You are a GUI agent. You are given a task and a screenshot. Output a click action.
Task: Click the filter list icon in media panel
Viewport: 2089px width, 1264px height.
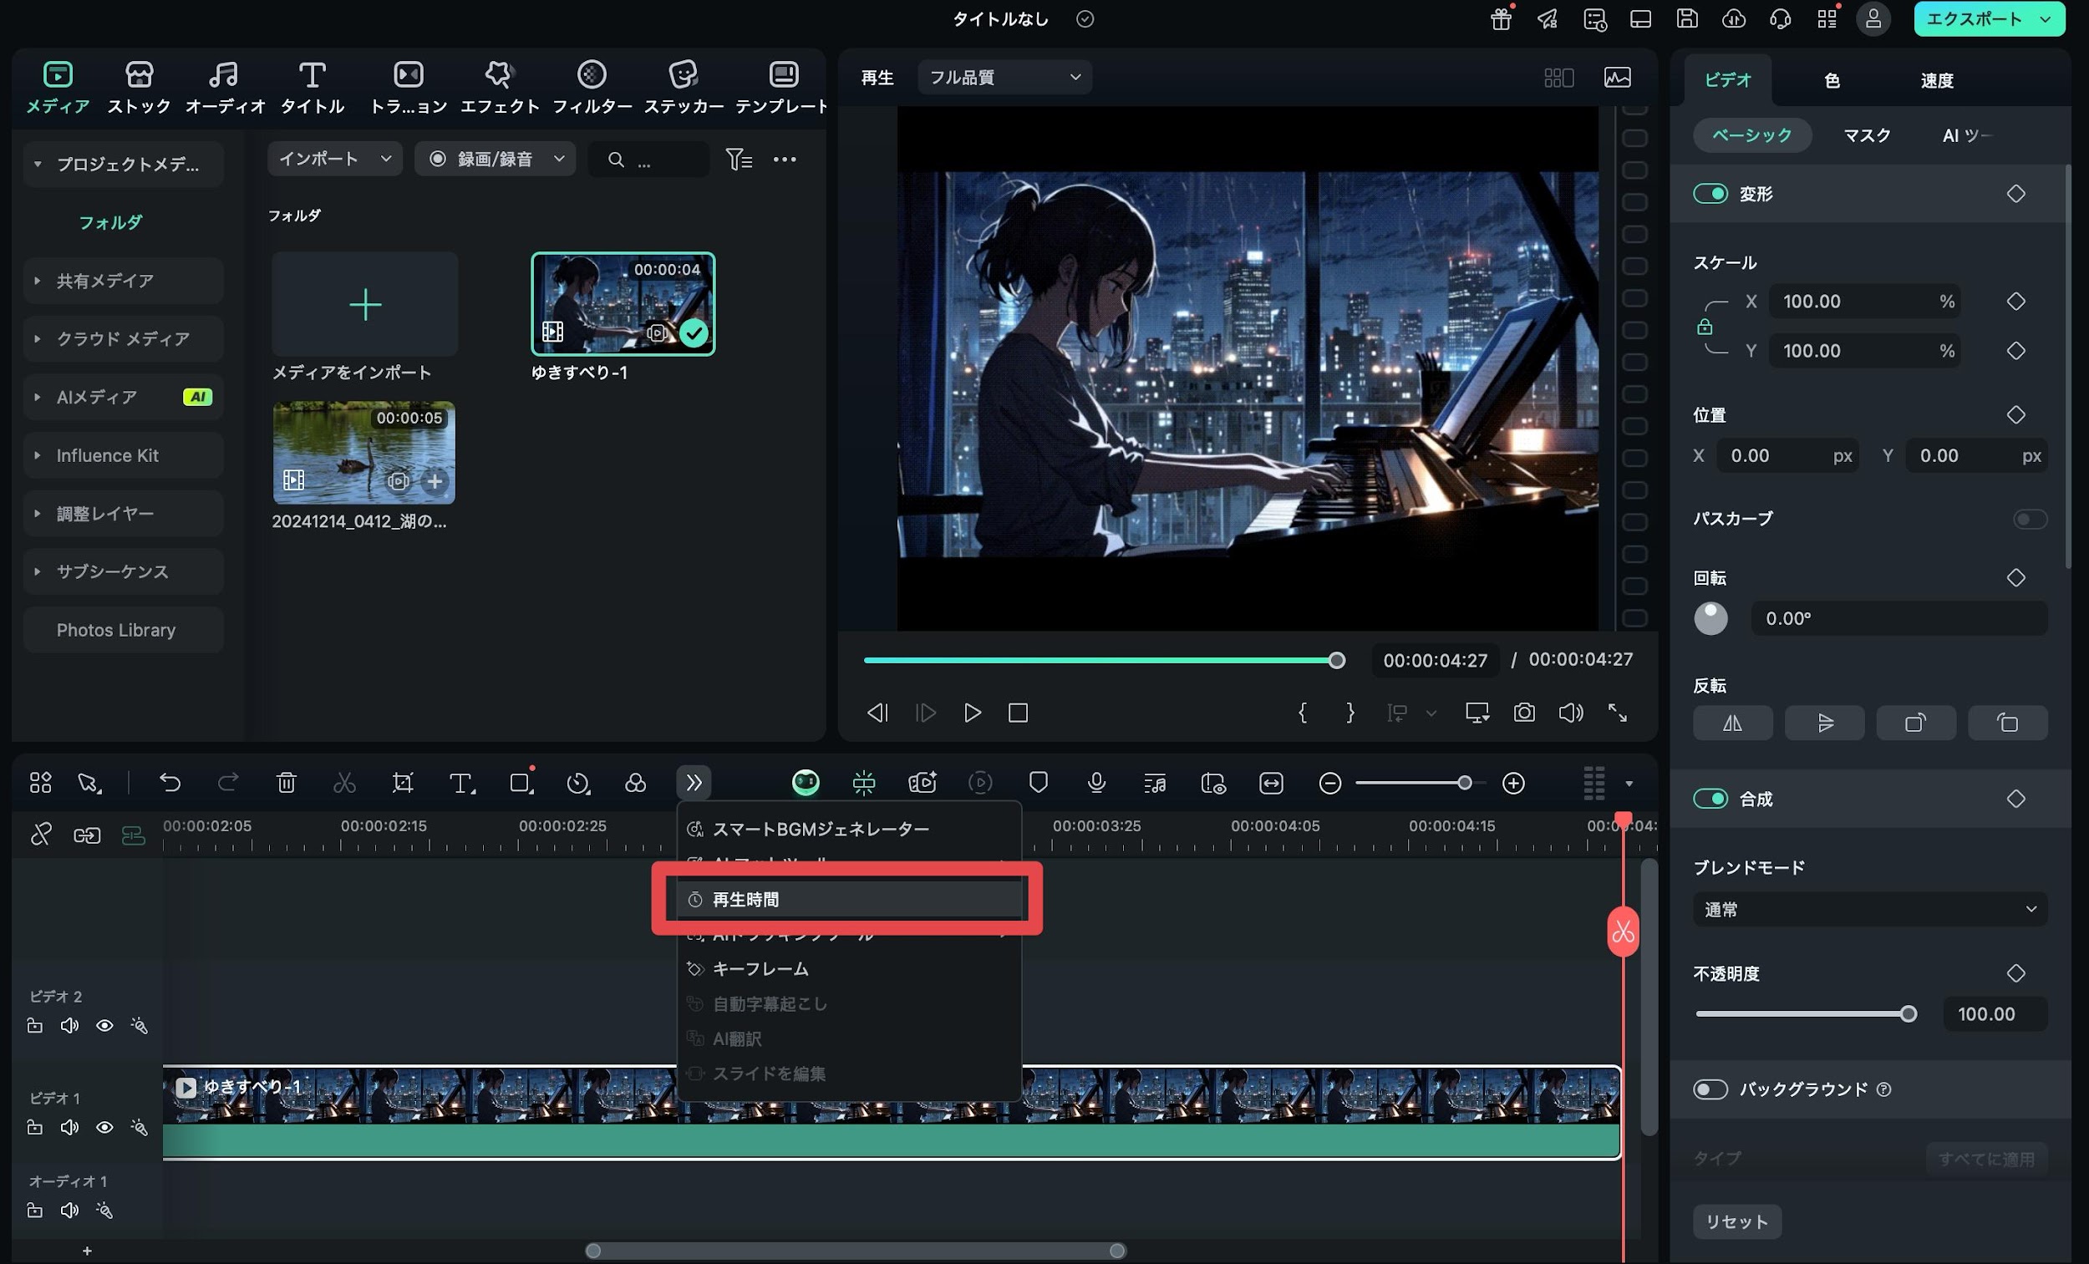click(x=739, y=159)
